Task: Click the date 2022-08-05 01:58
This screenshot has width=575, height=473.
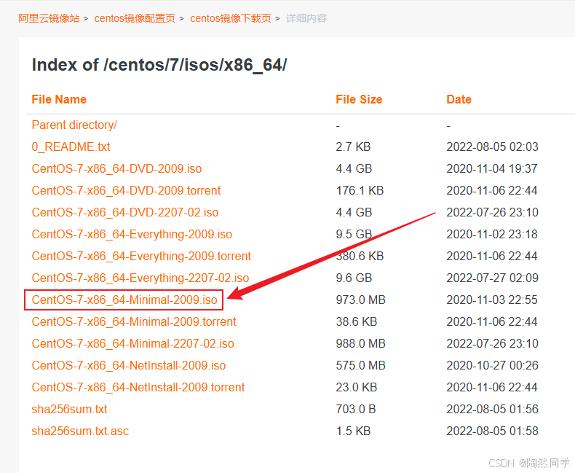Action: [x=492, y=431]
